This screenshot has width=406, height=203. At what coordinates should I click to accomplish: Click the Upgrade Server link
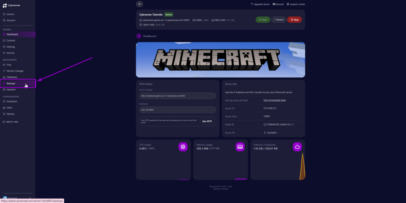click(260, 4)
